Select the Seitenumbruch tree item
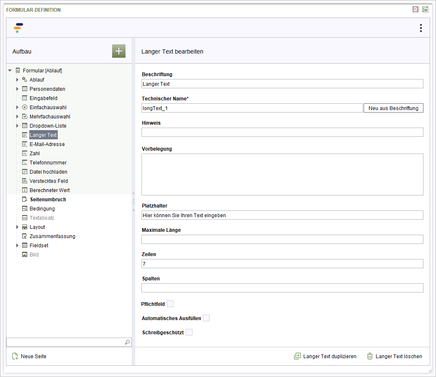Viewport: 436px width, 377px height. pyautogui.click(x=48, y=199)
